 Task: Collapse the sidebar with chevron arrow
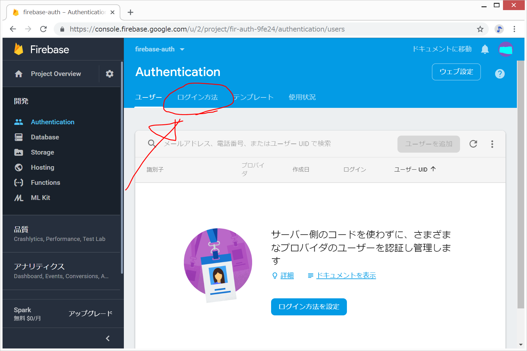pyautogui.click(x=108, y=338)
